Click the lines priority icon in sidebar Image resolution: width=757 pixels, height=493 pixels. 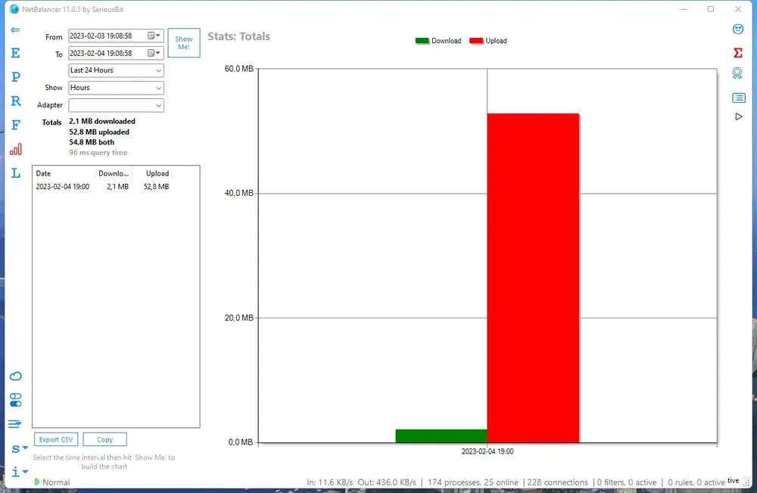click(x=15, y=424)
